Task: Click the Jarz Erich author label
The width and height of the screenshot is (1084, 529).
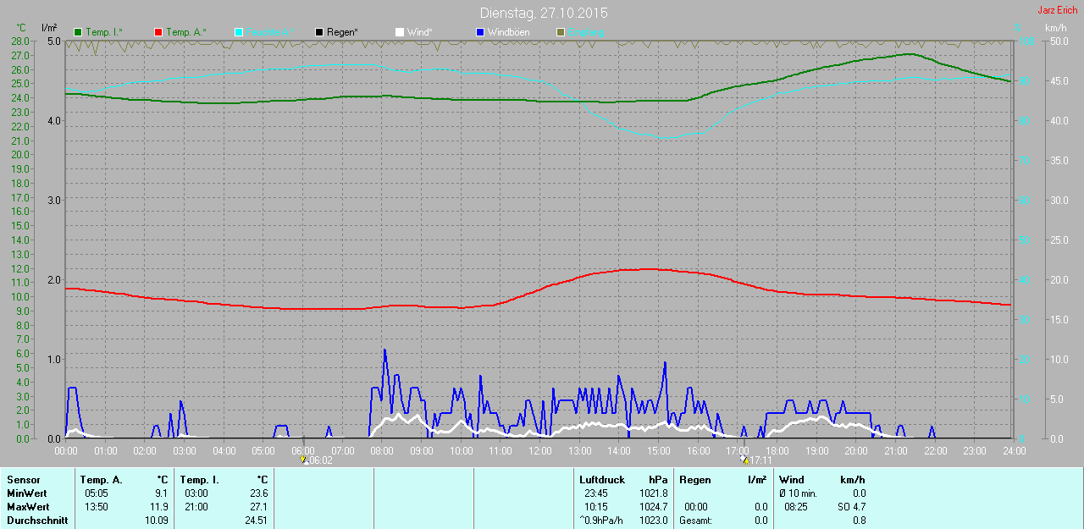Action: coord(1057,10)
